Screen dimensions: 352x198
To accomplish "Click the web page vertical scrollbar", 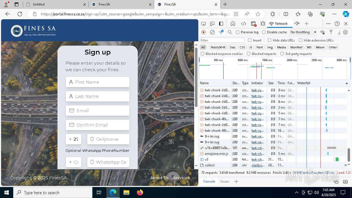I will click(x=196, y=77).
